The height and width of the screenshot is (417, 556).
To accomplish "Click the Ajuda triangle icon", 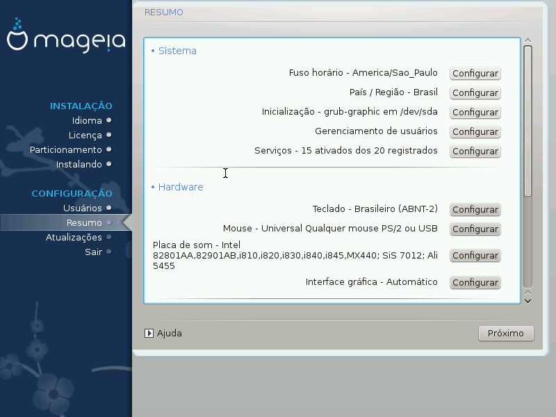I will pyautogui.click(x=149, y=334).
